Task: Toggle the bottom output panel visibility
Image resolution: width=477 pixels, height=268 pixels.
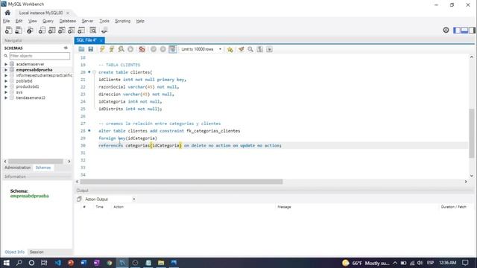Action: point(464,30)
